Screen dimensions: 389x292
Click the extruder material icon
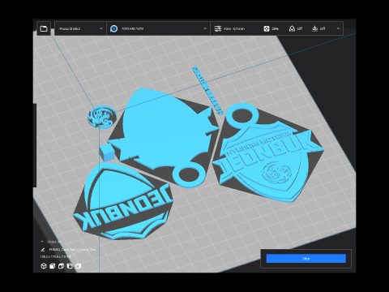point(114,28)
